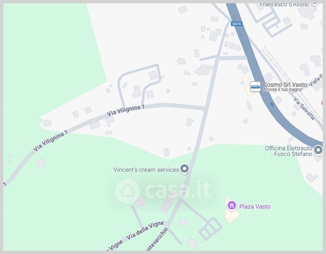The image size is (326, 254).
Task: Click the Plaza Vasto beige building shape
Action: pos(232,215)
